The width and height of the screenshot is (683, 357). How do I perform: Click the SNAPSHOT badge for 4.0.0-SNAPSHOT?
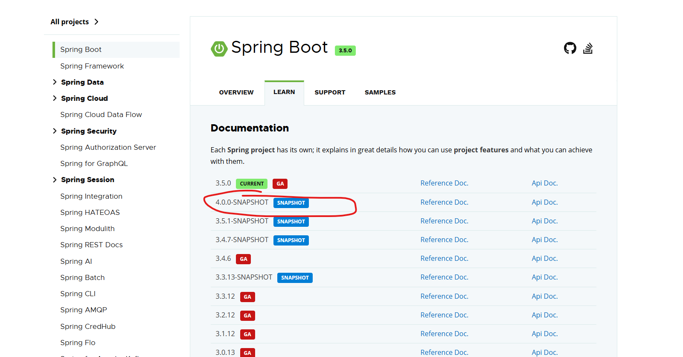(291, 203)
